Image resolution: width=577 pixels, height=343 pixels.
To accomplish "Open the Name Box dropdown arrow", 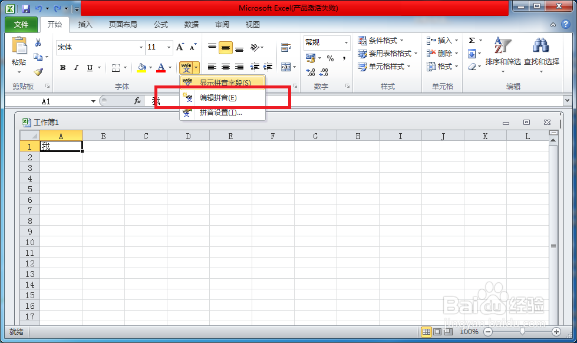I will coord(93,101).
